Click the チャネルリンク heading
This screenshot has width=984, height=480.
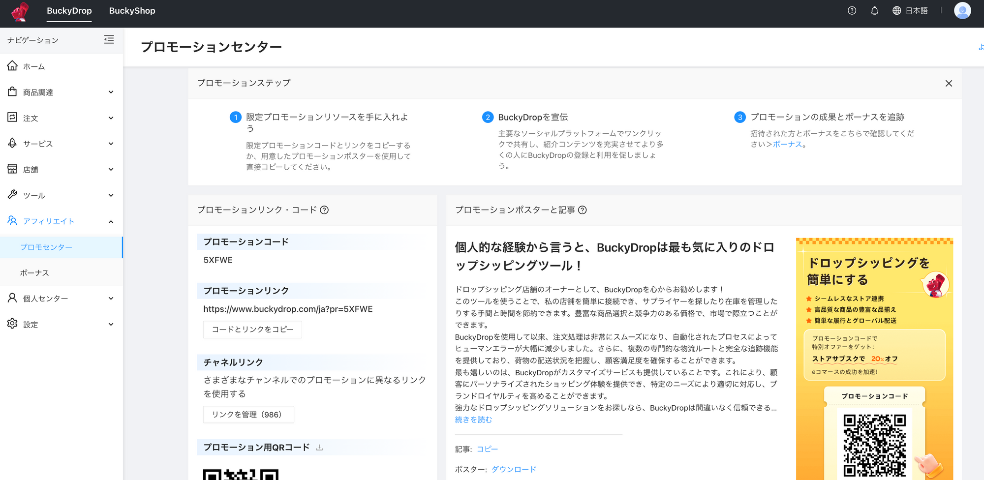coord(233,362)
